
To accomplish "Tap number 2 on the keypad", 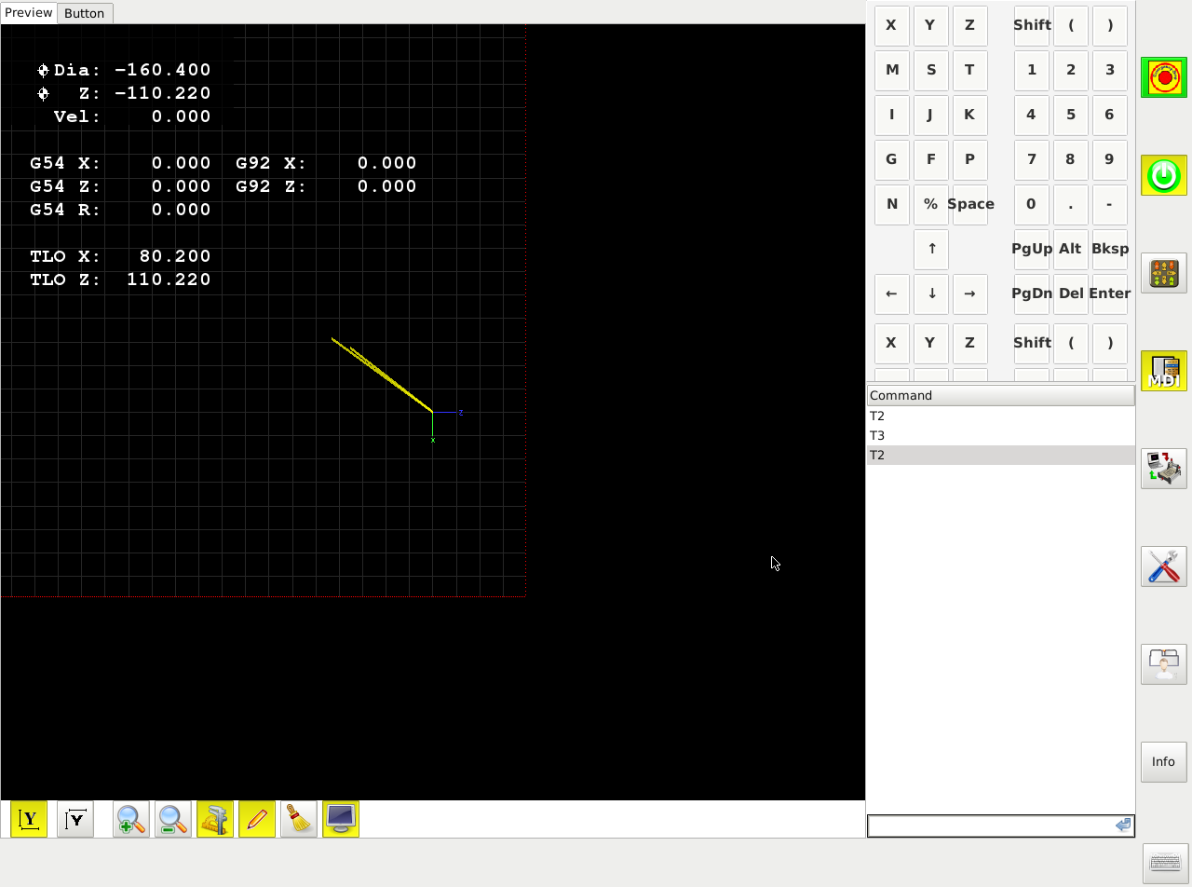I will pyautogui.click(x=1071, y=70).
